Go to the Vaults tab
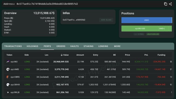This screenshot has height=99, width=176. 75,46
